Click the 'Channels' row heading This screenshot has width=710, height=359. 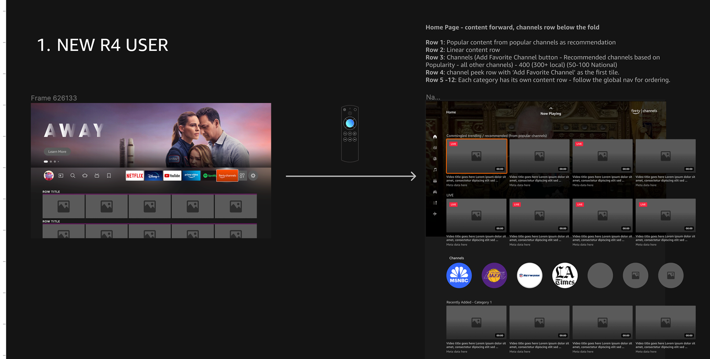tap(456, 258)
